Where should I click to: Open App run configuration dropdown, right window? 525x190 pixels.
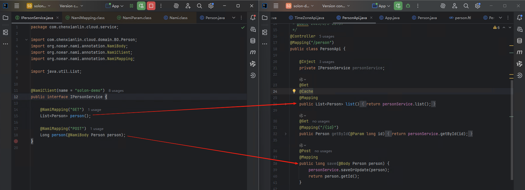381,6
